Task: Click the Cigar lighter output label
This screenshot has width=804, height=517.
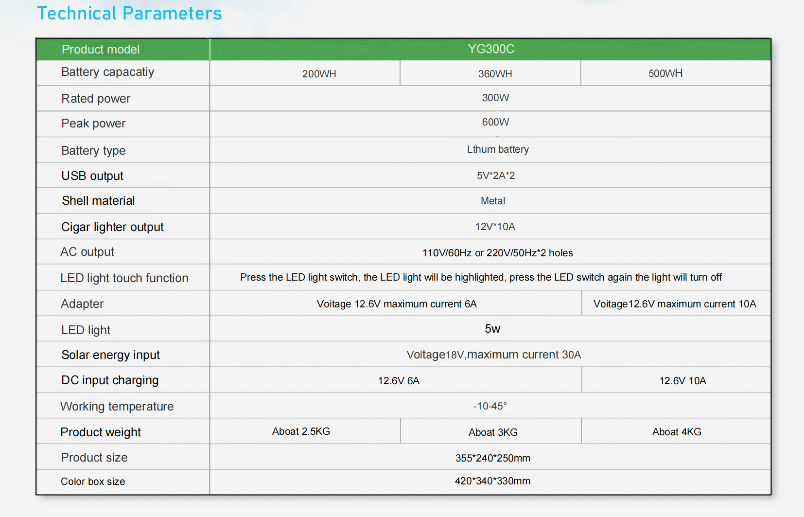Action: (112, 227)
